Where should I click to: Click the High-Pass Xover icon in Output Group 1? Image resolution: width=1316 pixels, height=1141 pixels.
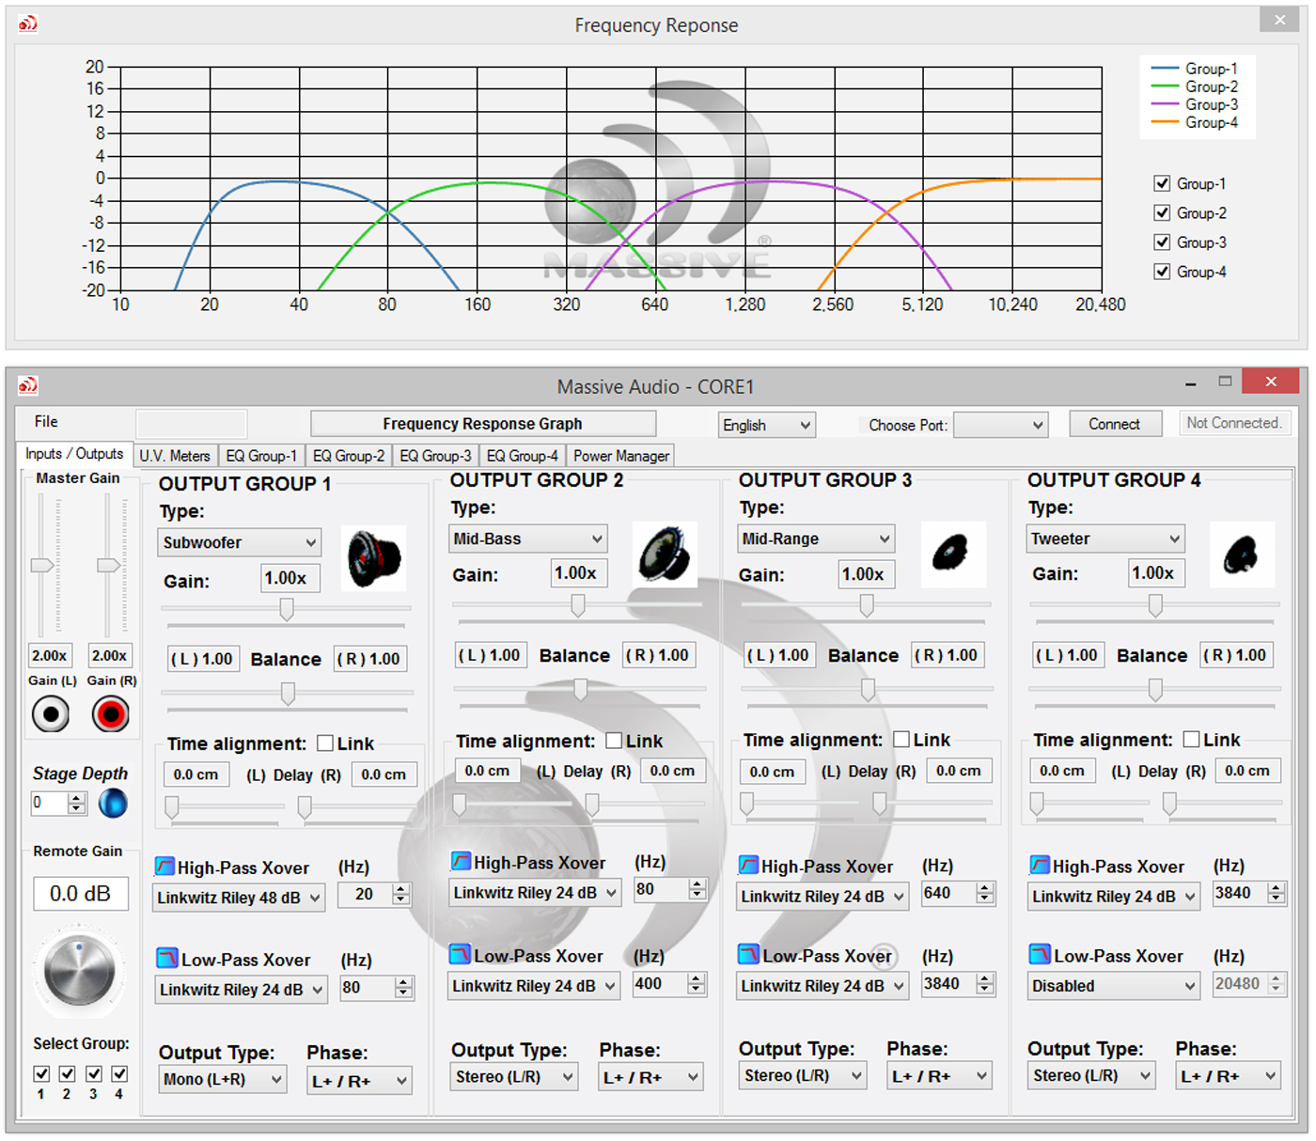164,867
